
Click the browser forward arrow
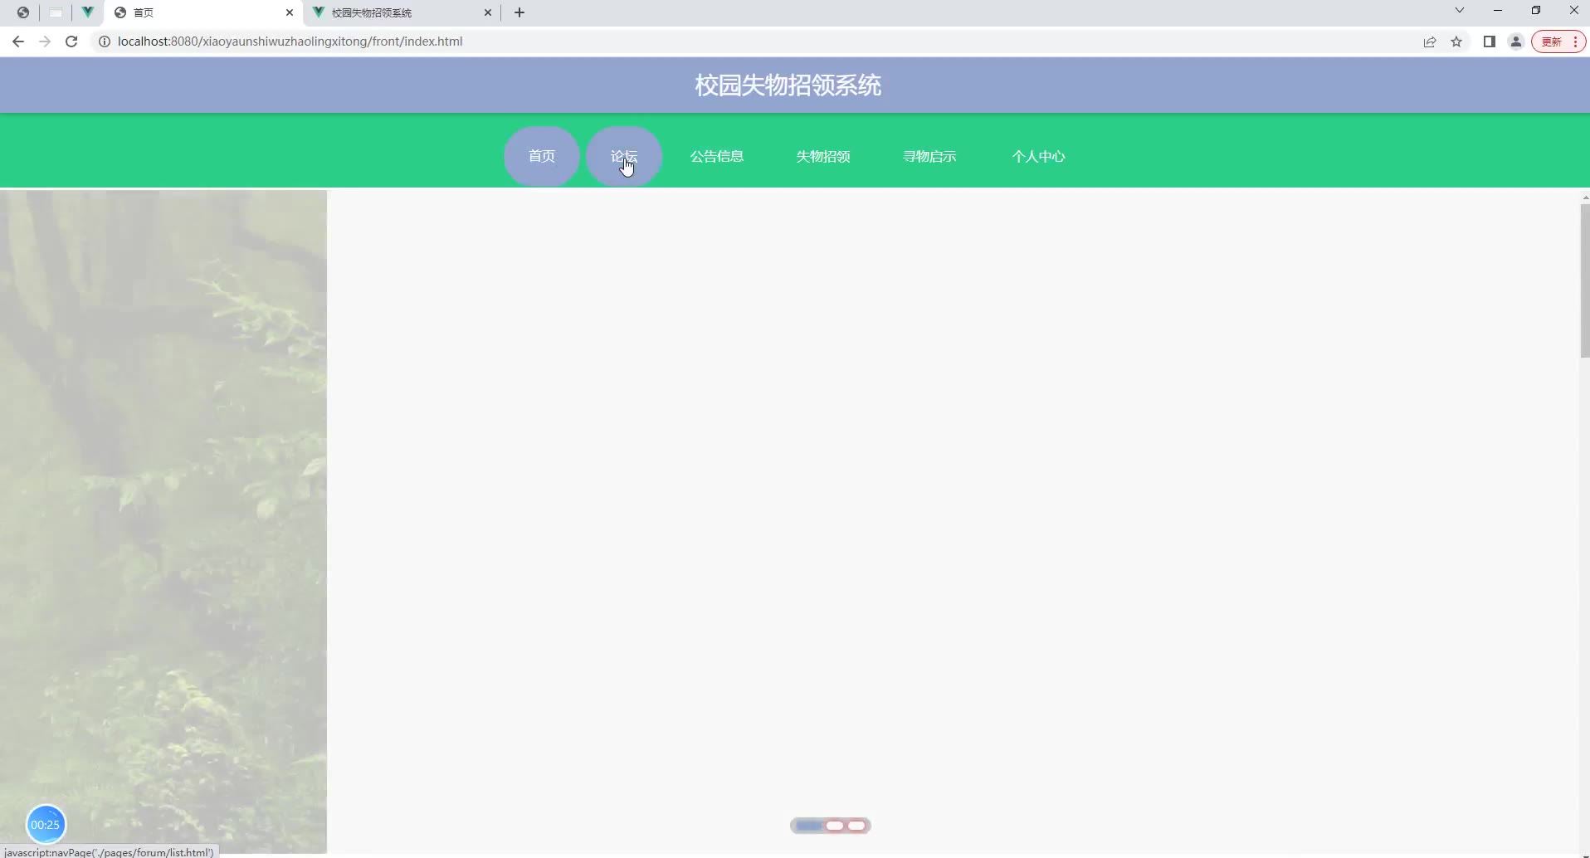[45, 41]
